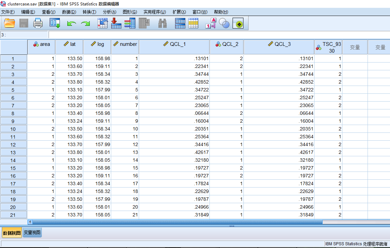Open the 窗口(W) menu
This screenshot has height=248, width=390.
200,12
